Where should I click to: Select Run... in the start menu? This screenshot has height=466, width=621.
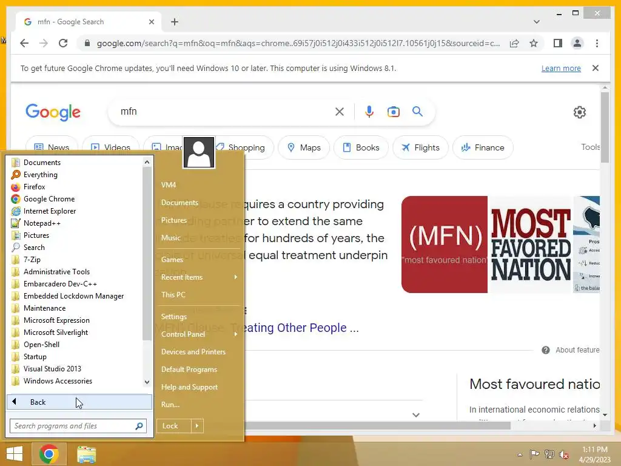[170, 405]
